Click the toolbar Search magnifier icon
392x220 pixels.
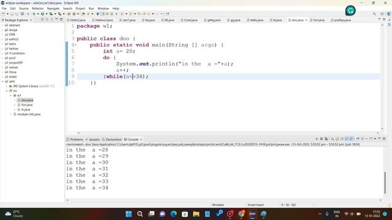pyautogui.click(x=374, y=14)
